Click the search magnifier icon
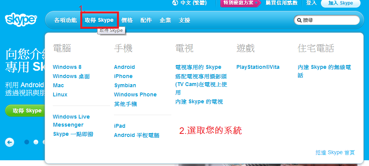The width and height of the screenshot is (369, 166). tap(299, 20)
